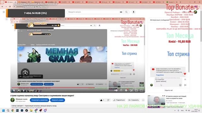Show hidden system tray icons
The image size is (202, 113).
(x=175, y=110)
